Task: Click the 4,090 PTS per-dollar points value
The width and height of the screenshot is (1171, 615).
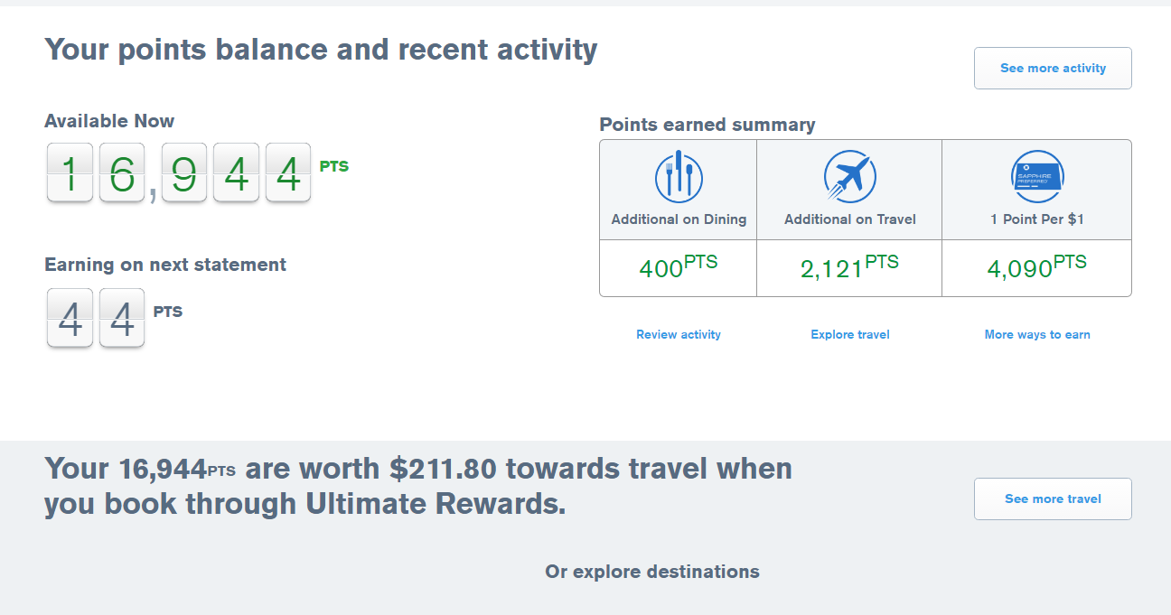Action: [x=1036, y=267]
